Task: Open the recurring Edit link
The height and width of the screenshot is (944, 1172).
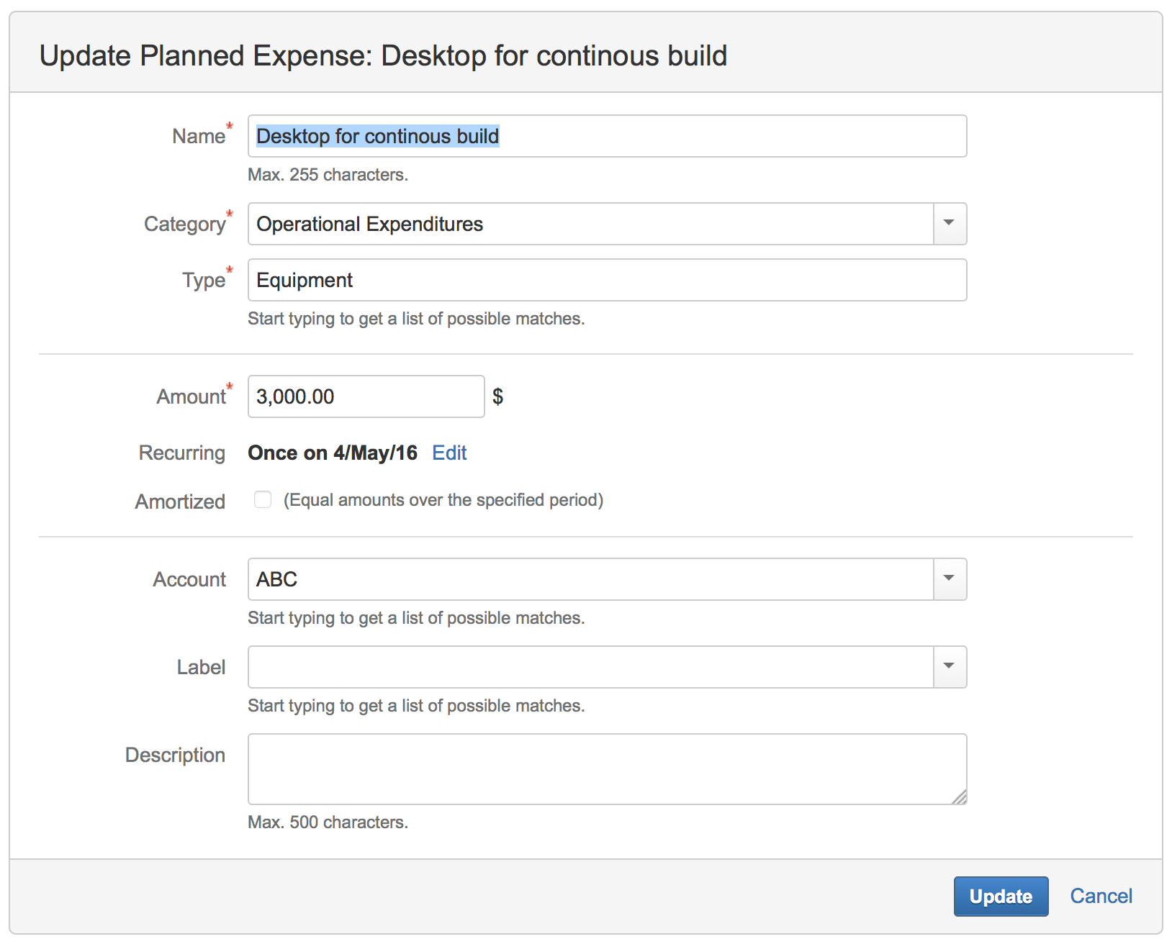Action: (449, 453)
